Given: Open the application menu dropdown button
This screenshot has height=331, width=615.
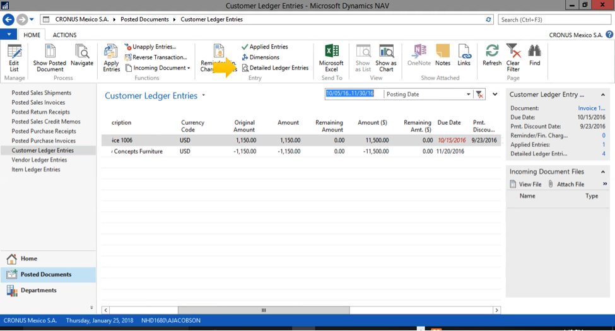Looking at the screenshot, I should (x=9, y=35).
